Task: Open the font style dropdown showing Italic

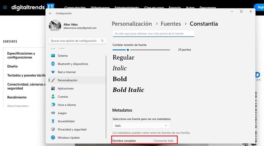Action: tap(141, 126)
